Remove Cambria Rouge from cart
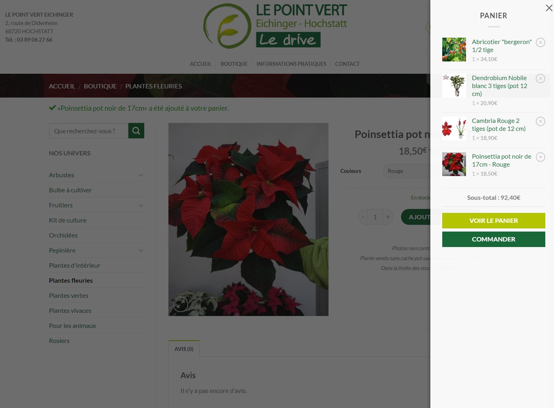The image size is (554, 408). pyautogui.click(x=541, y=121)
